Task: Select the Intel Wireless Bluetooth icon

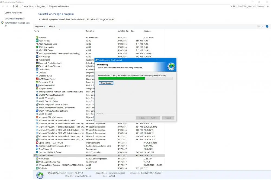Action: pyautogui.click(x=37, y=95)
